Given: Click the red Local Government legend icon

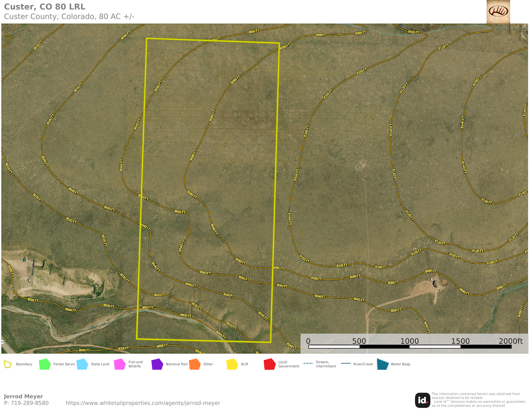Looking at the screenshot, I should [269, 364].
